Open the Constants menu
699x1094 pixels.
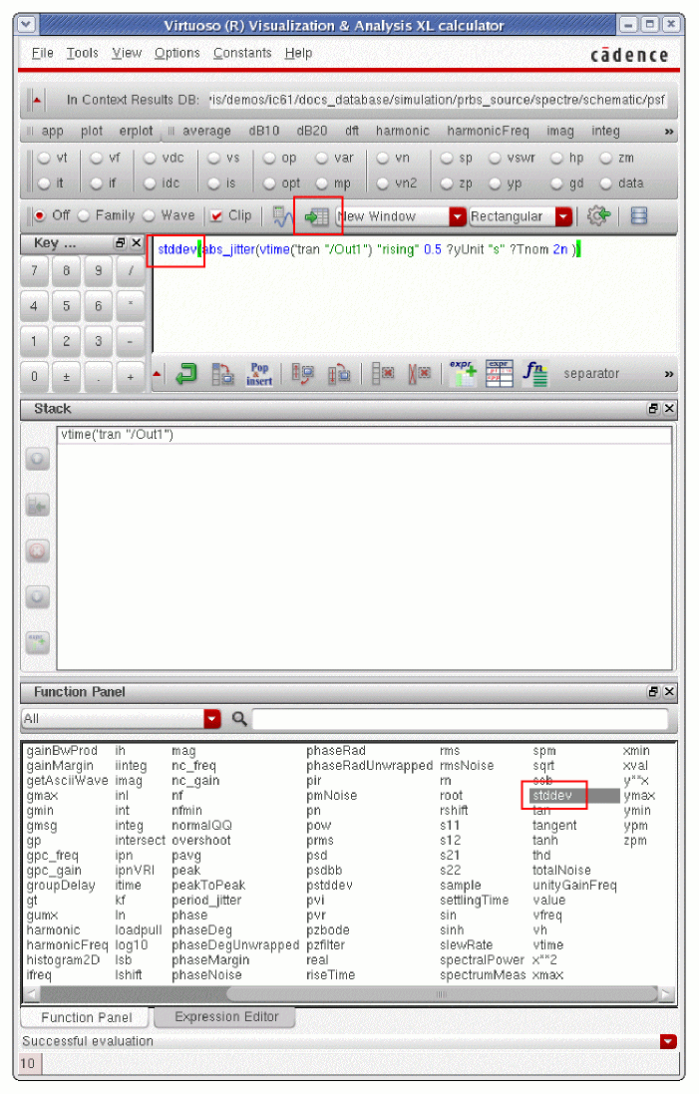coord(242,53)
